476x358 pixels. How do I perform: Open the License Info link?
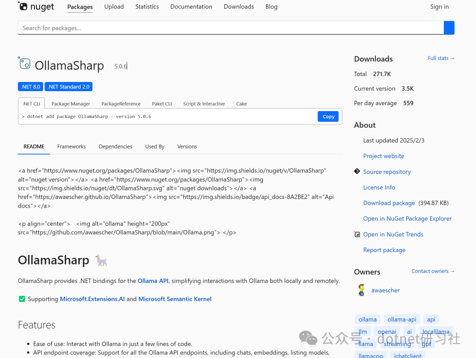click(379, 187)
